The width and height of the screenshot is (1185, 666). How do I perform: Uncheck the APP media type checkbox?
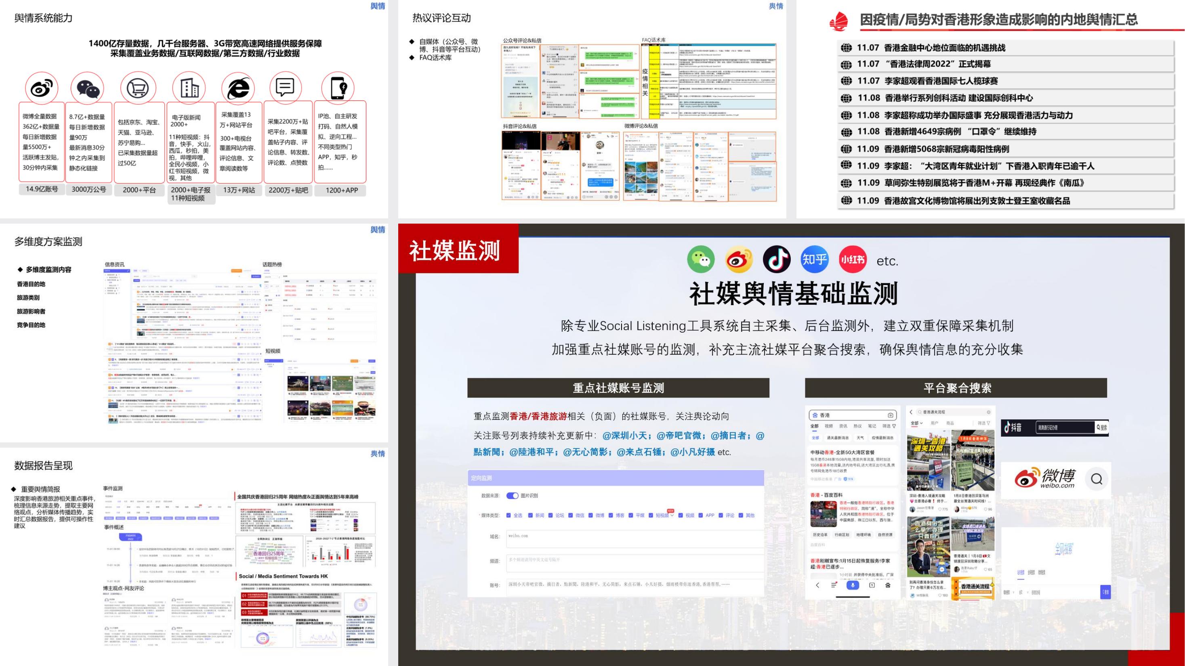pos(701,516)
